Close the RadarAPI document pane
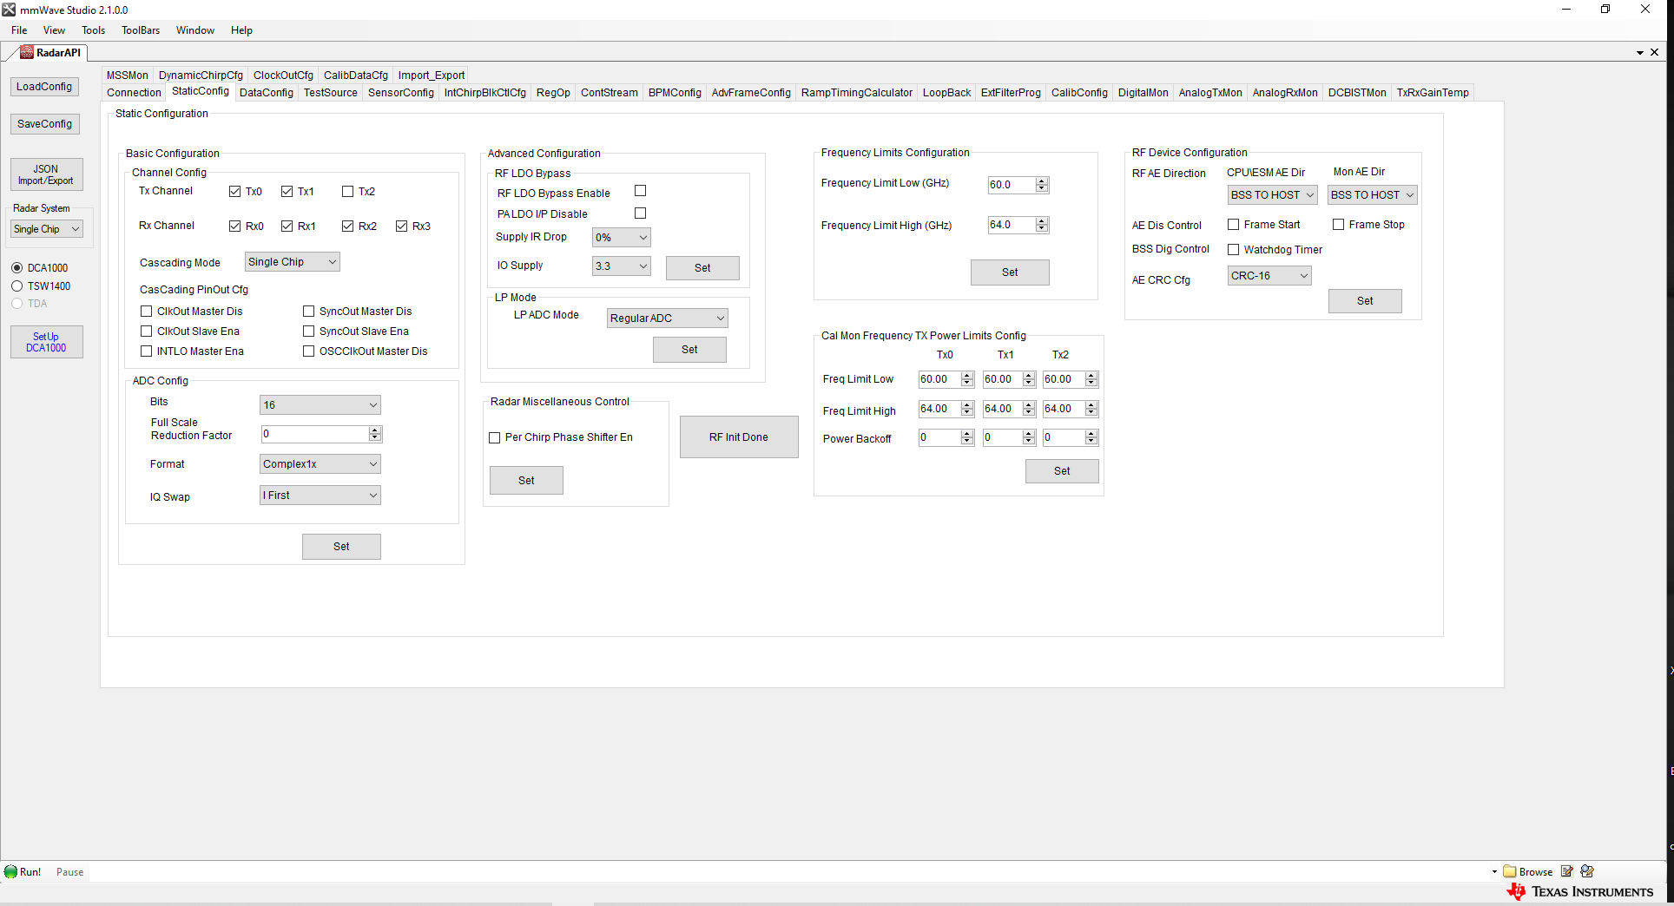 pyautogui.click(x=1655, y=52)
